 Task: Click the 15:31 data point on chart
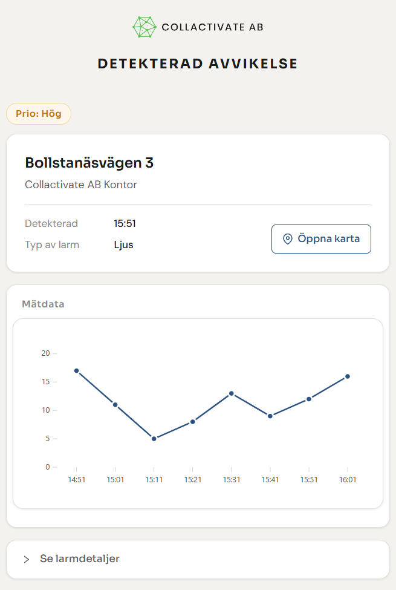click(x=232, y=393)
